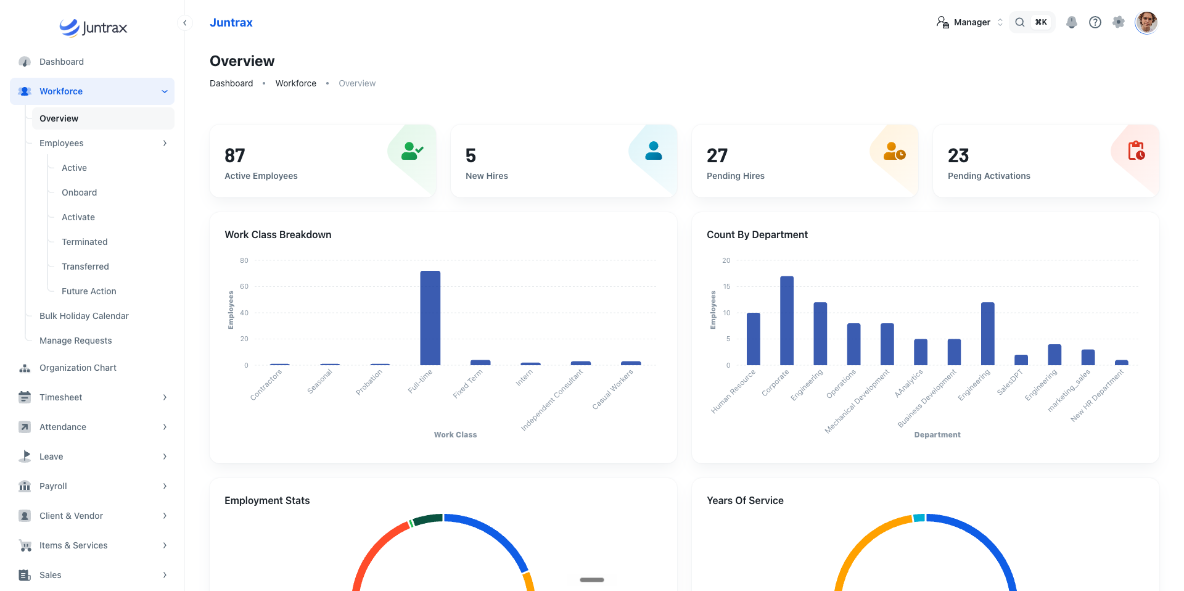Open the help question mark icon
The image size is (1184, 591).
(x=1095, y=22)
